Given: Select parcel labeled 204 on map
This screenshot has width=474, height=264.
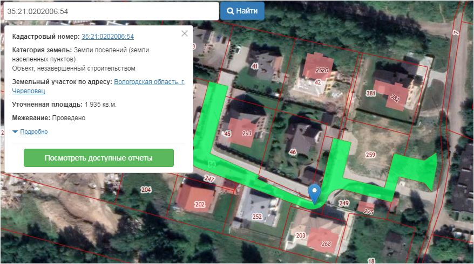Looking at the screenshot, I should click(x=146, y=190).
